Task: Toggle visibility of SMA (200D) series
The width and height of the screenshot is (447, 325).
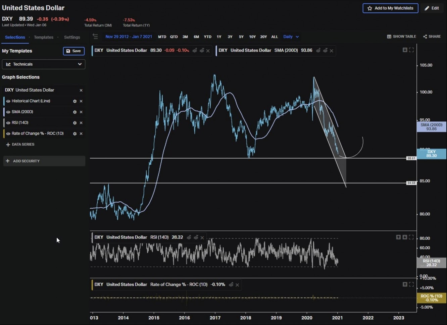Action: click(8, 112)
